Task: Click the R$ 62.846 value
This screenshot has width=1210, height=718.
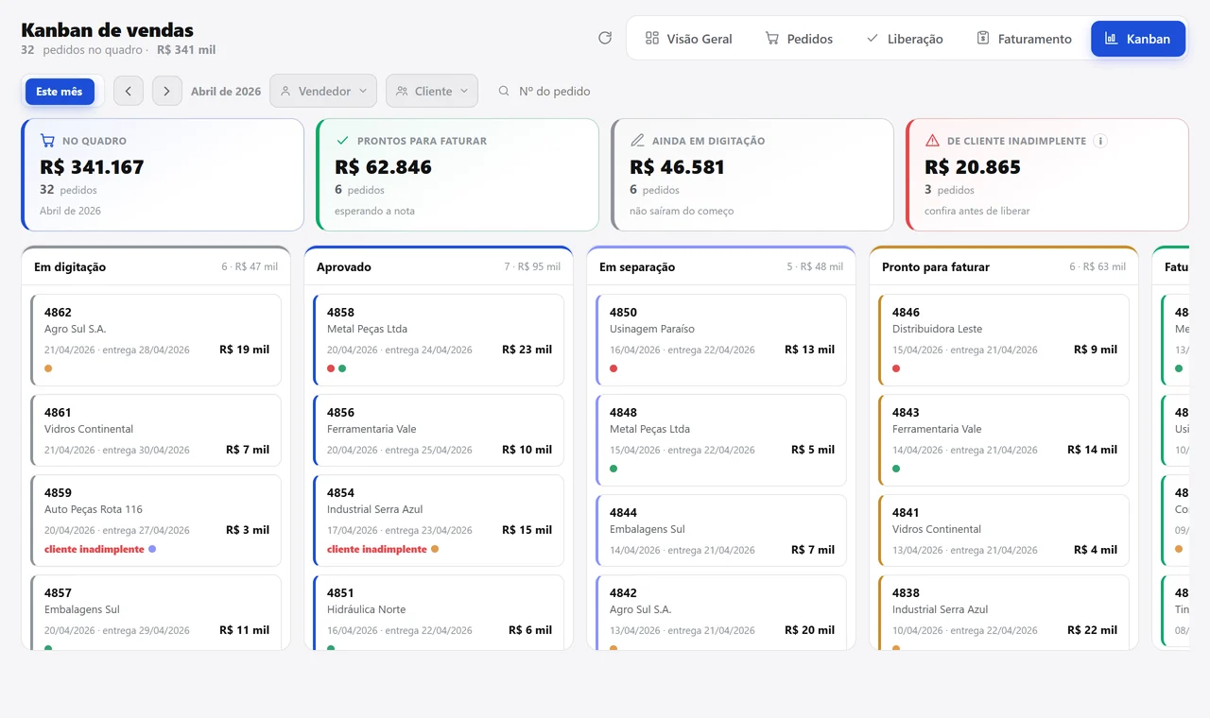Action: (383, 167)
